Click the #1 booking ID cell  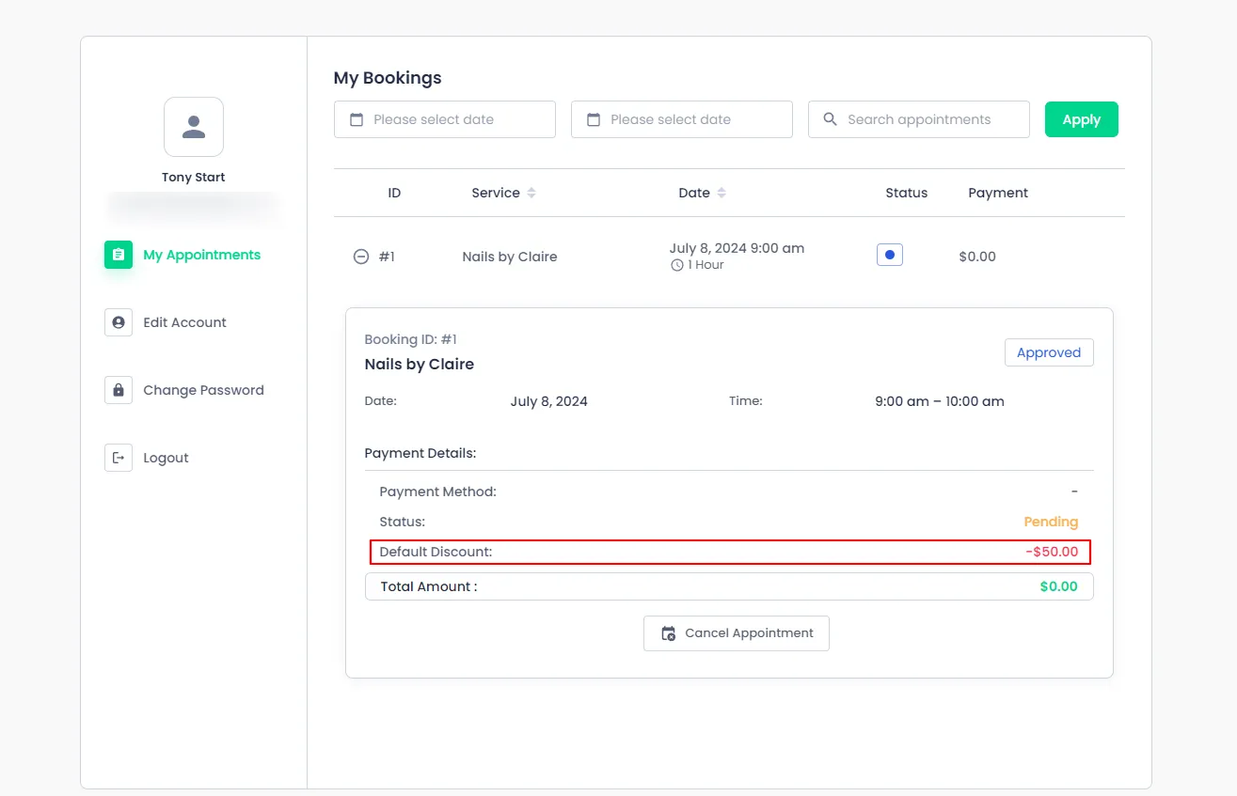[387, 257]
